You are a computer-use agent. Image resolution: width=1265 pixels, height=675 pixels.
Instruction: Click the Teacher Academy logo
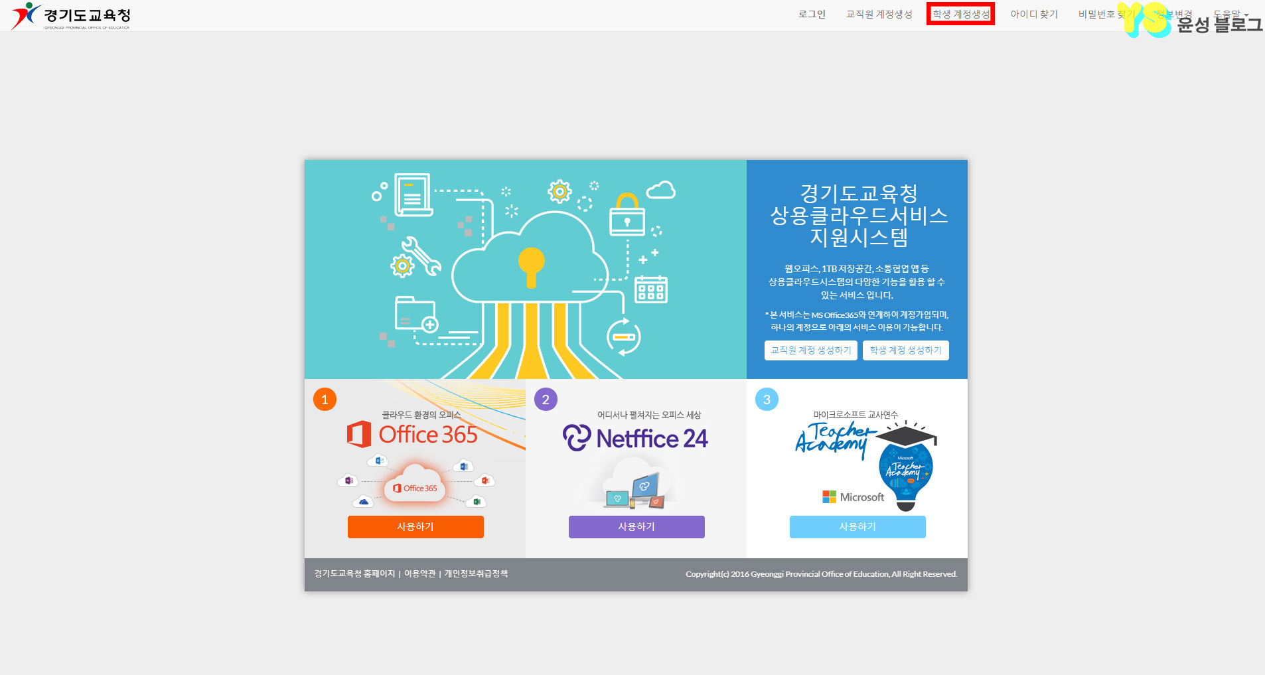pos(836,439)
